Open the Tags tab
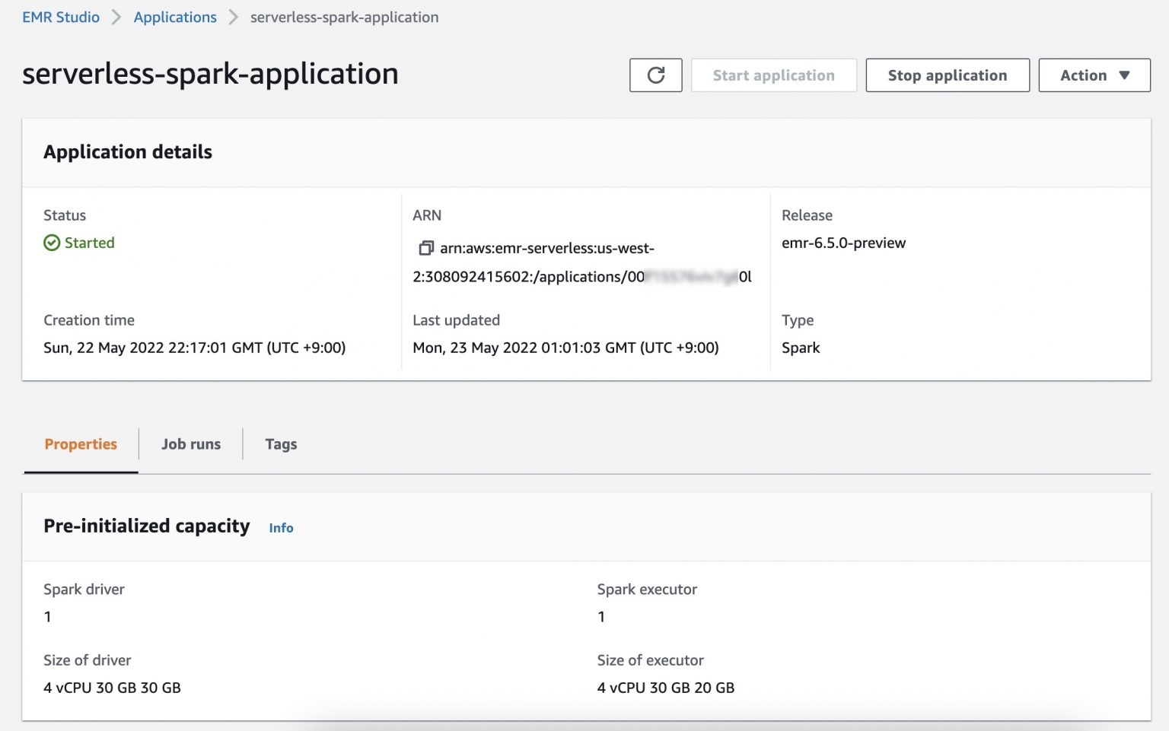 [x=281, y=443]
